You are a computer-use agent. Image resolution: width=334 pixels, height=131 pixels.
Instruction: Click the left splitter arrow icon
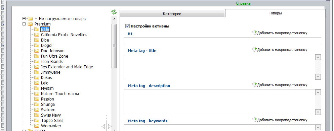pyautogui.click(x=103, y=127)
